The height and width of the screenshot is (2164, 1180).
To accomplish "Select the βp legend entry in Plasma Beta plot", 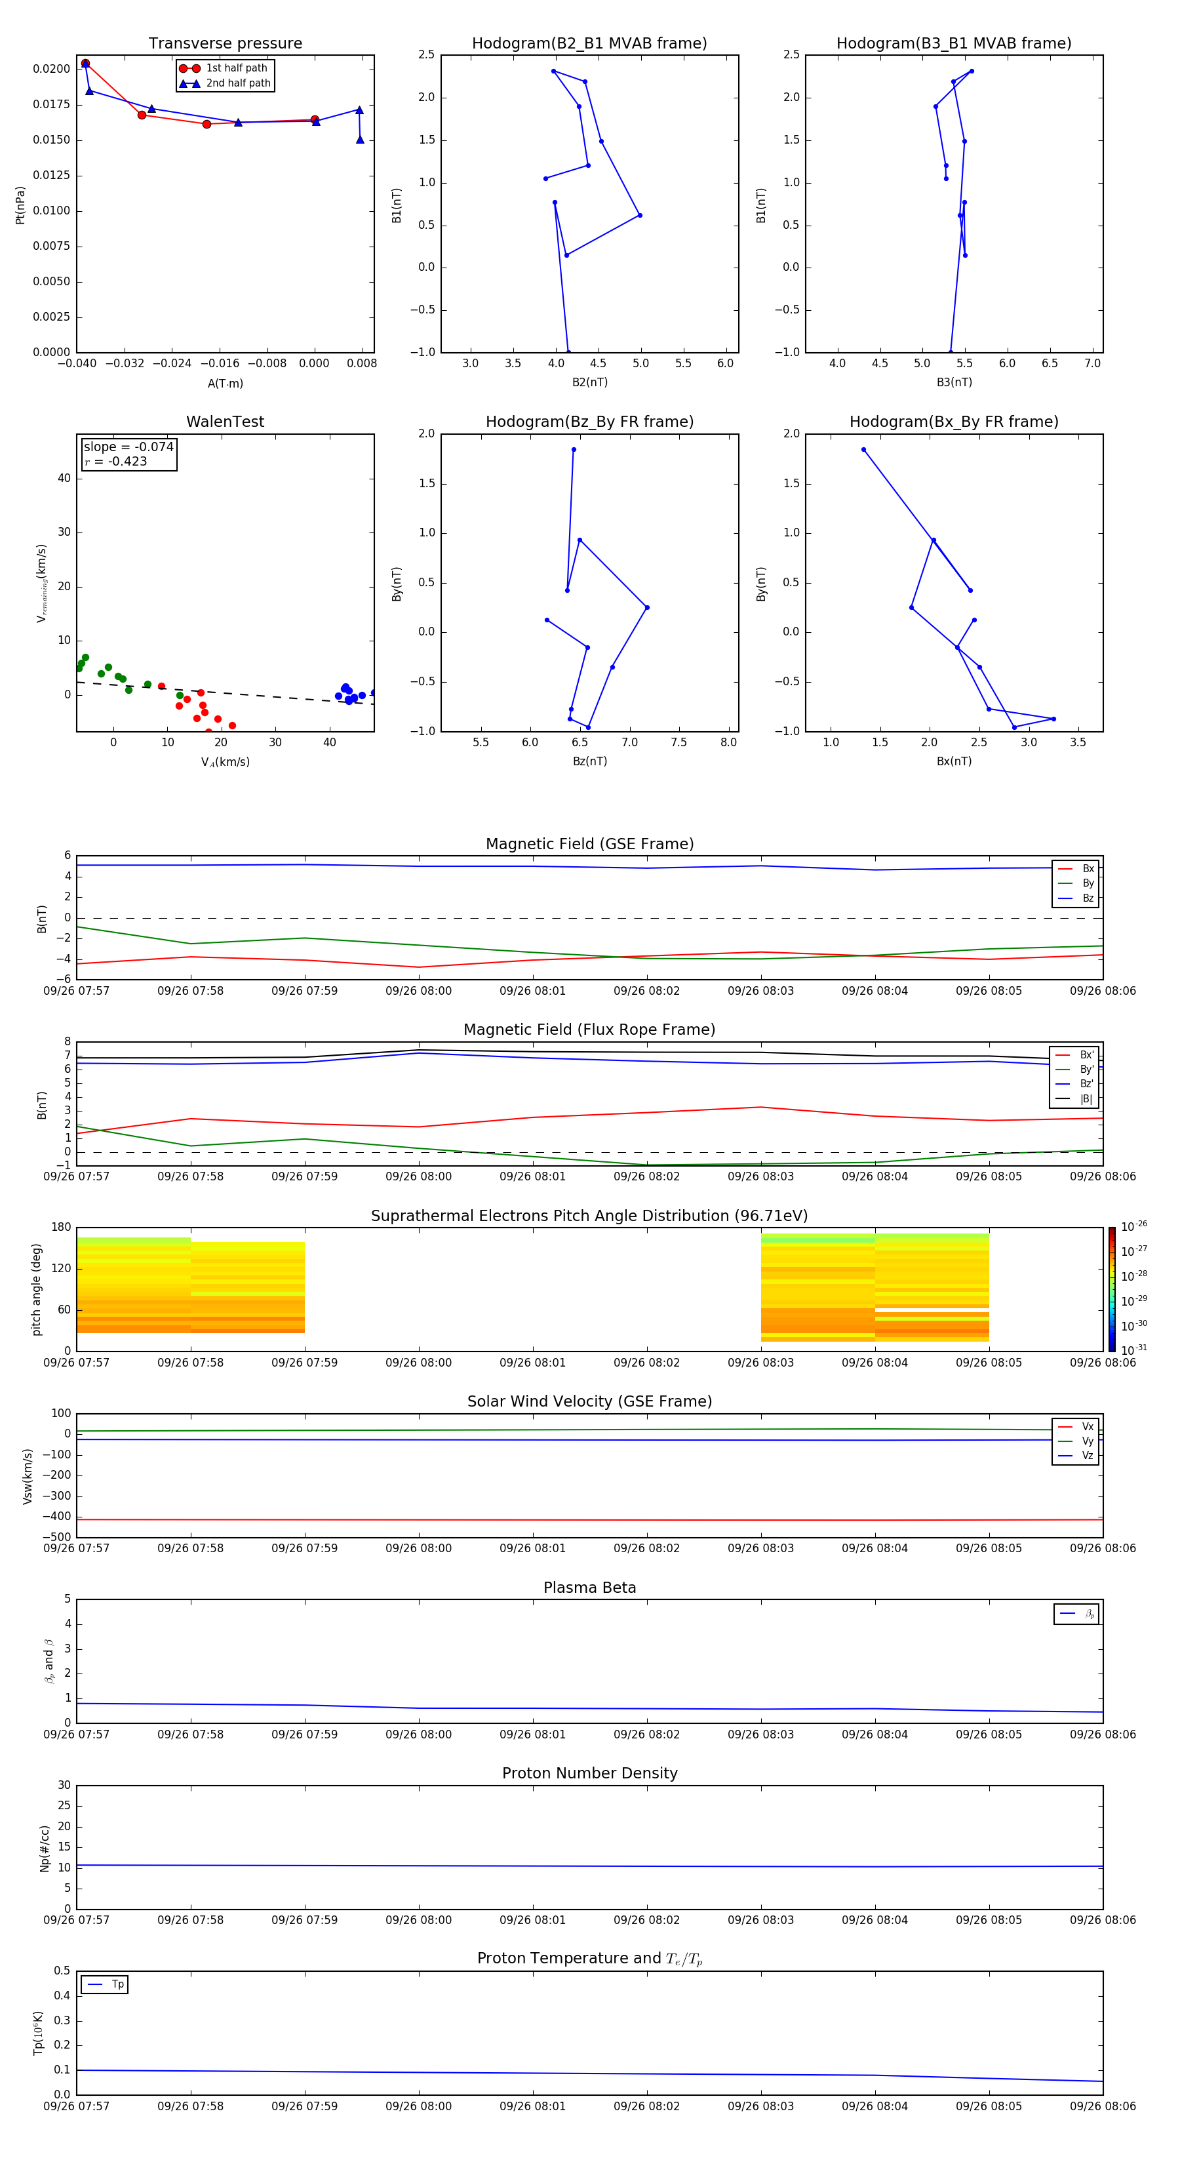I will click(x=1076, y=1614).
